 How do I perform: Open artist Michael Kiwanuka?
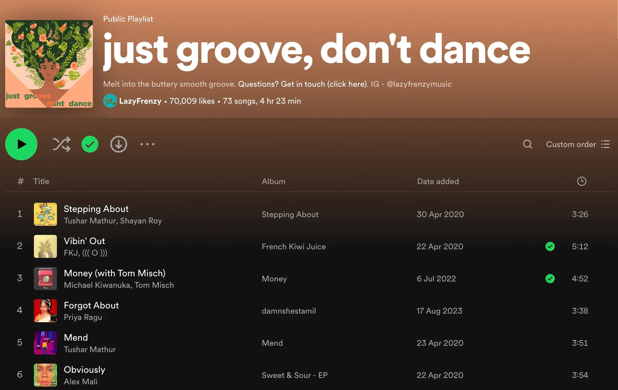pos(97,285)
